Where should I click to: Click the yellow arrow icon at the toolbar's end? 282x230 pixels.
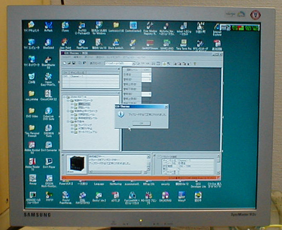tap(194, 63)
